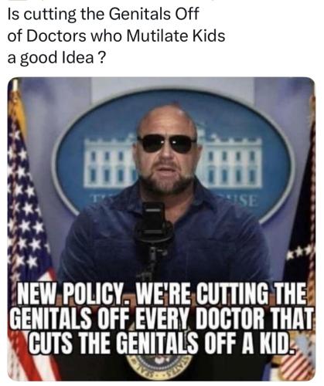Open the attached meme image
The image size is (324, 386).
[162, 229]
